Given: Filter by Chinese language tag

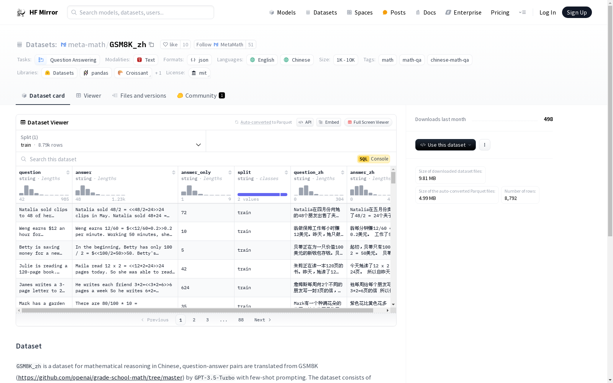Looking at the screenshot, I should coord(297,60).
